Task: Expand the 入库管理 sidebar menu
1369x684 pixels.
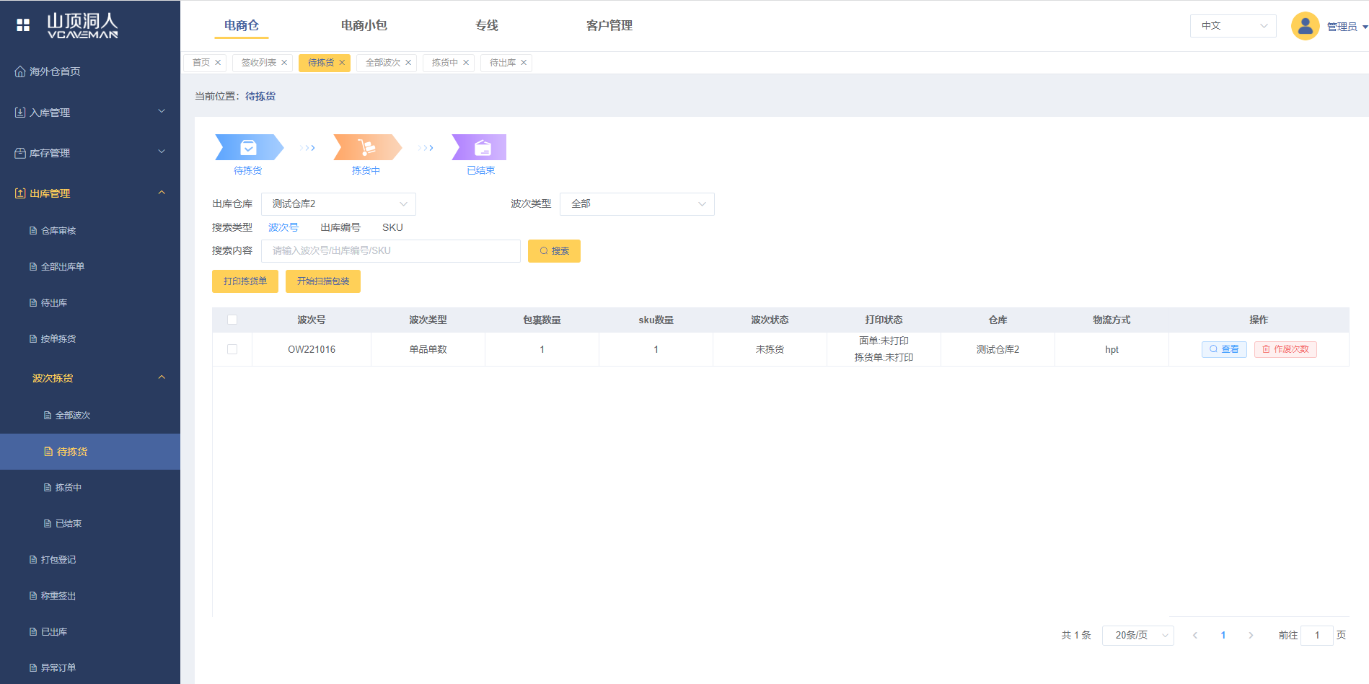Action: pyautogui.click(x=90, y=113)
